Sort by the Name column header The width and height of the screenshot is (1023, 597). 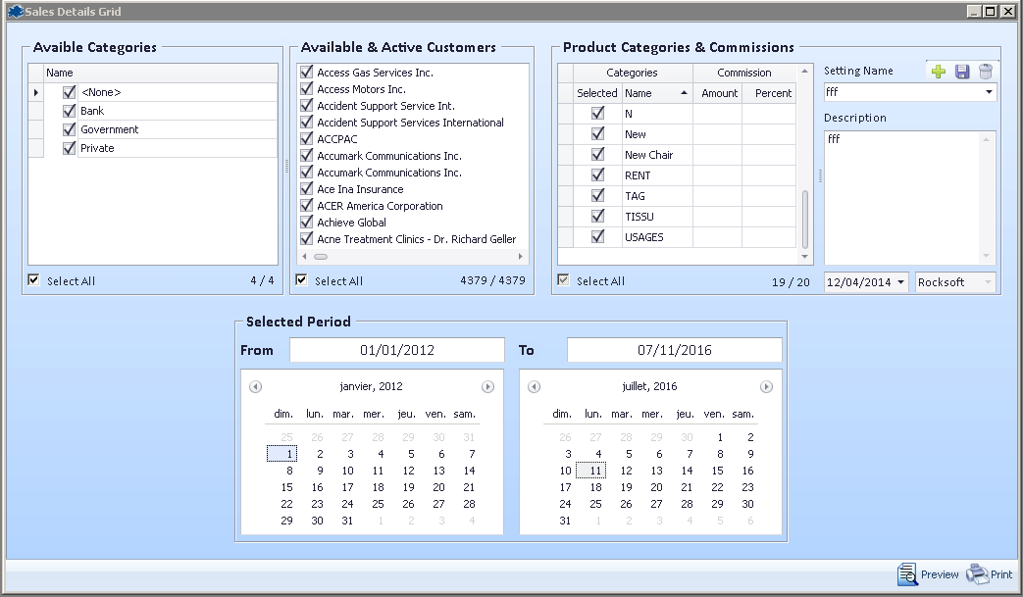coord(656,93)
